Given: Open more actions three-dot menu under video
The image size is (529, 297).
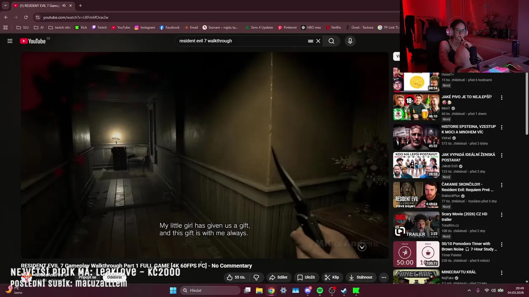Looking at the screenshot, I should click(384, 277).
